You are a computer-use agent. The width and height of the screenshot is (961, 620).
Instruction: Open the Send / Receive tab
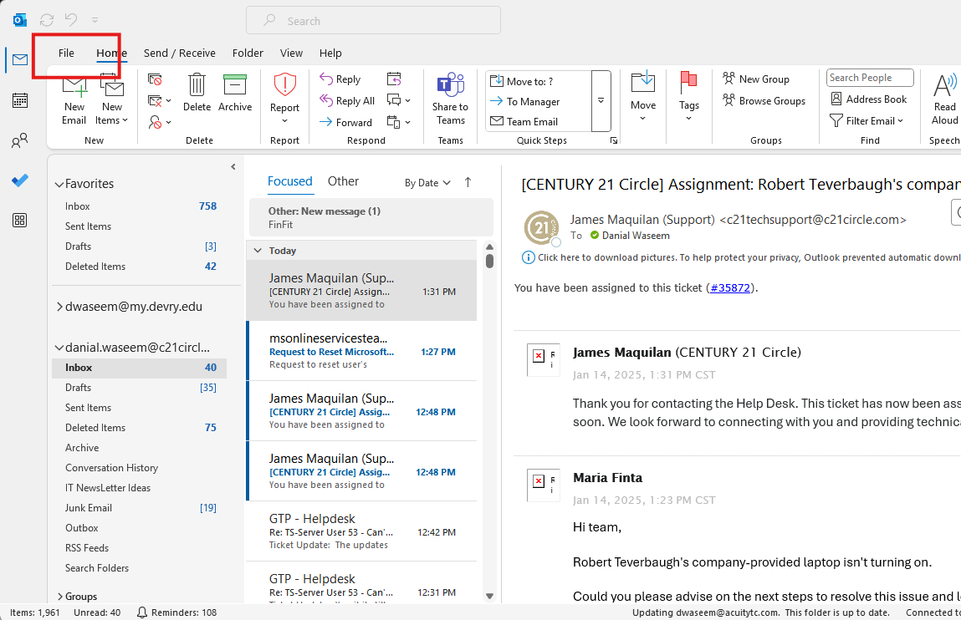pos(179,53)
